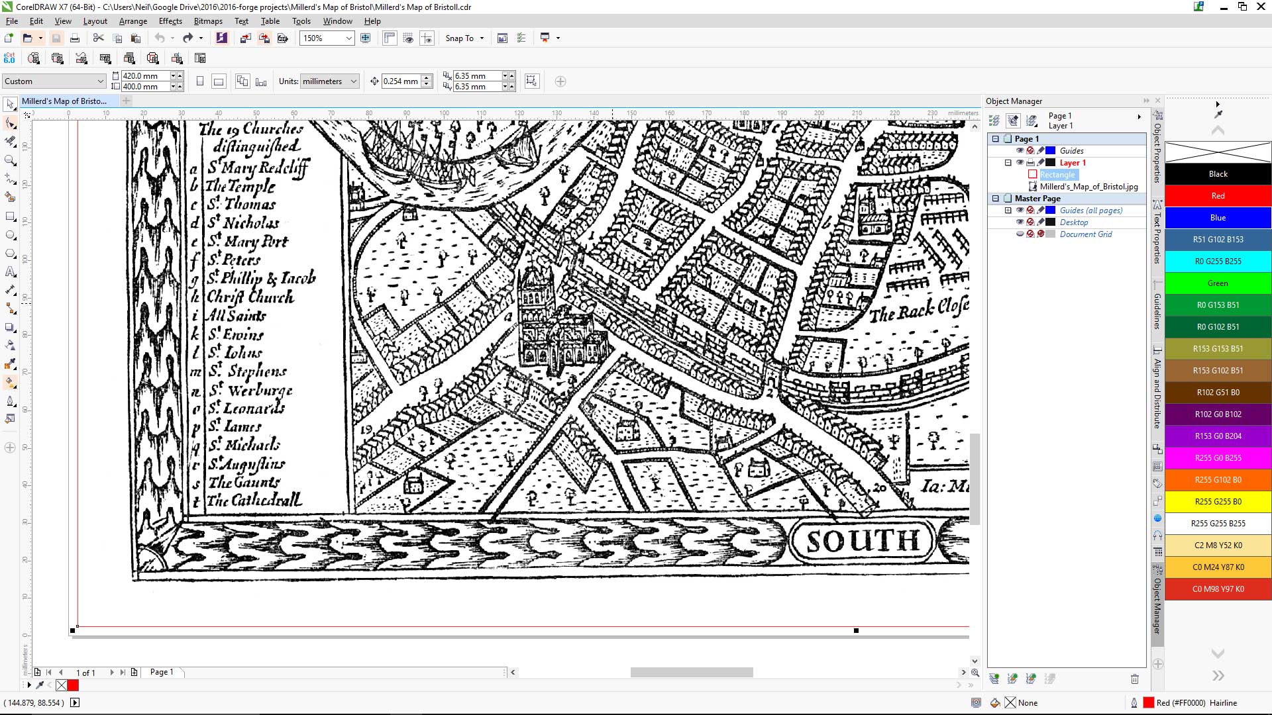Image resolution: width=1272 pixels, height=715 pixels.
Task: Collapse the Master Page tree node
Action: pos(995,199)
